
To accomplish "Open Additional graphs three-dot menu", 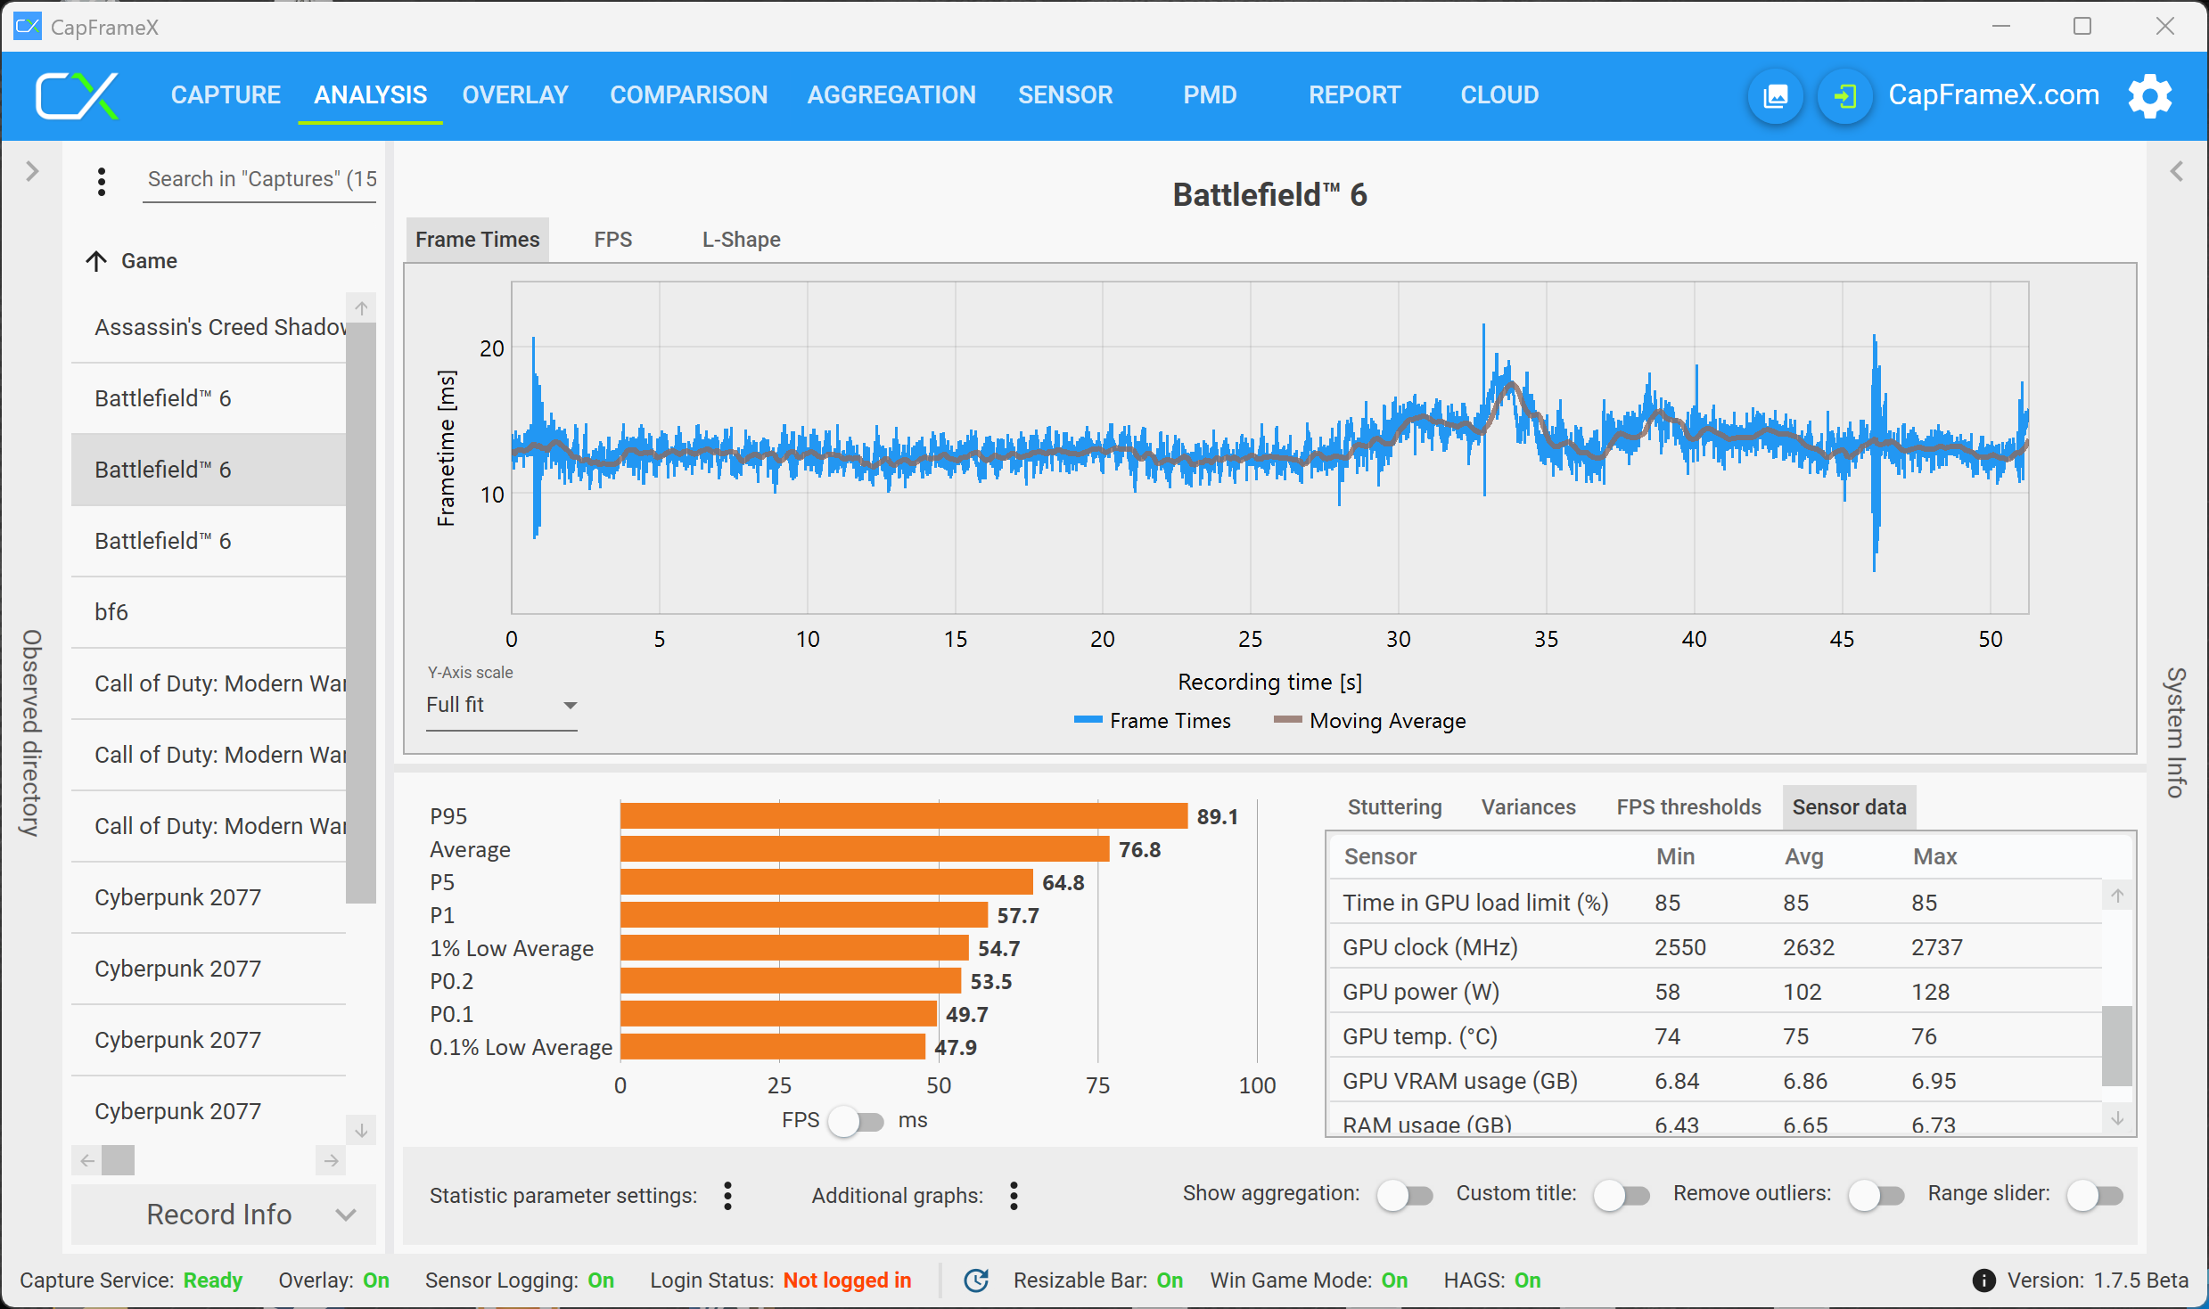I will (x=1014, y=1195).
